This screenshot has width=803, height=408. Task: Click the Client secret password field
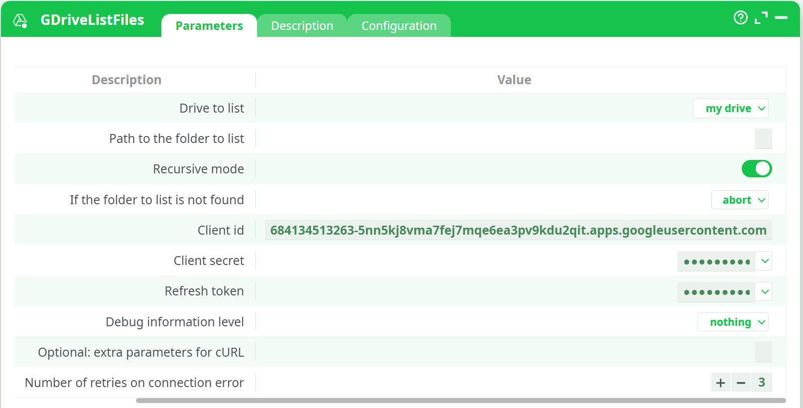click(x=716, y=262)
